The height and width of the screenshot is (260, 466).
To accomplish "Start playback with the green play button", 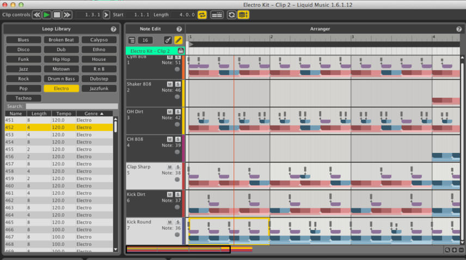I will coord(47,15).
